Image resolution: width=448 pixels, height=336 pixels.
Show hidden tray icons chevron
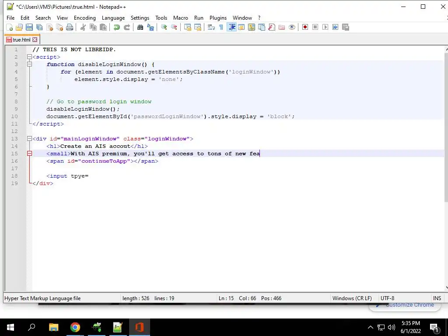point(370,327)
